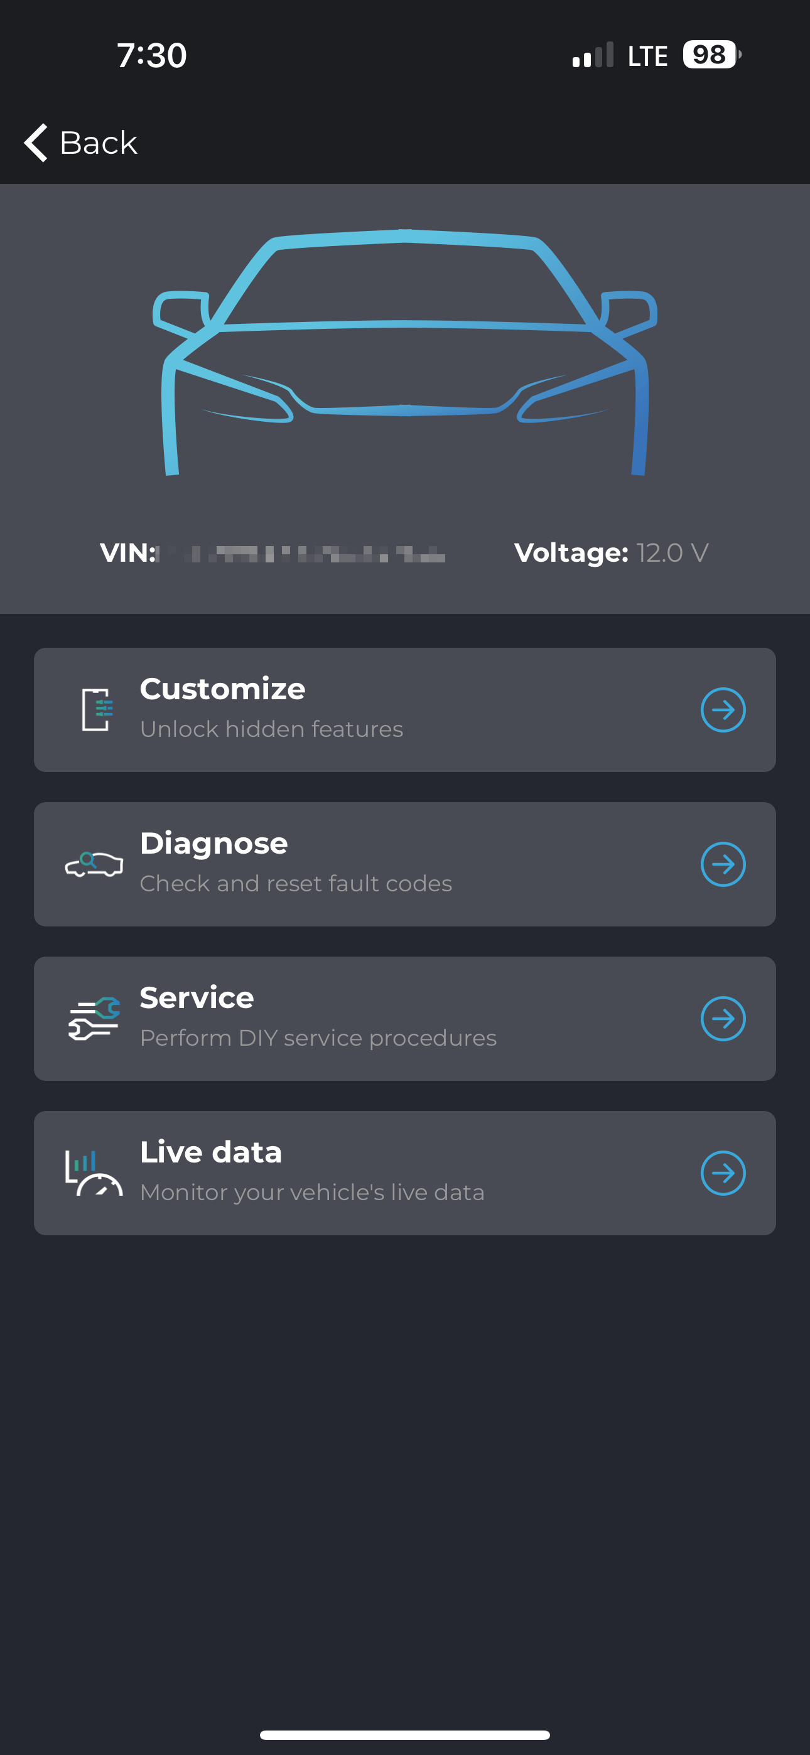The height and width of the screenshot is (1755, 810).
Task: Open Live data via circled arrow
Action: tap(723, 1173)
